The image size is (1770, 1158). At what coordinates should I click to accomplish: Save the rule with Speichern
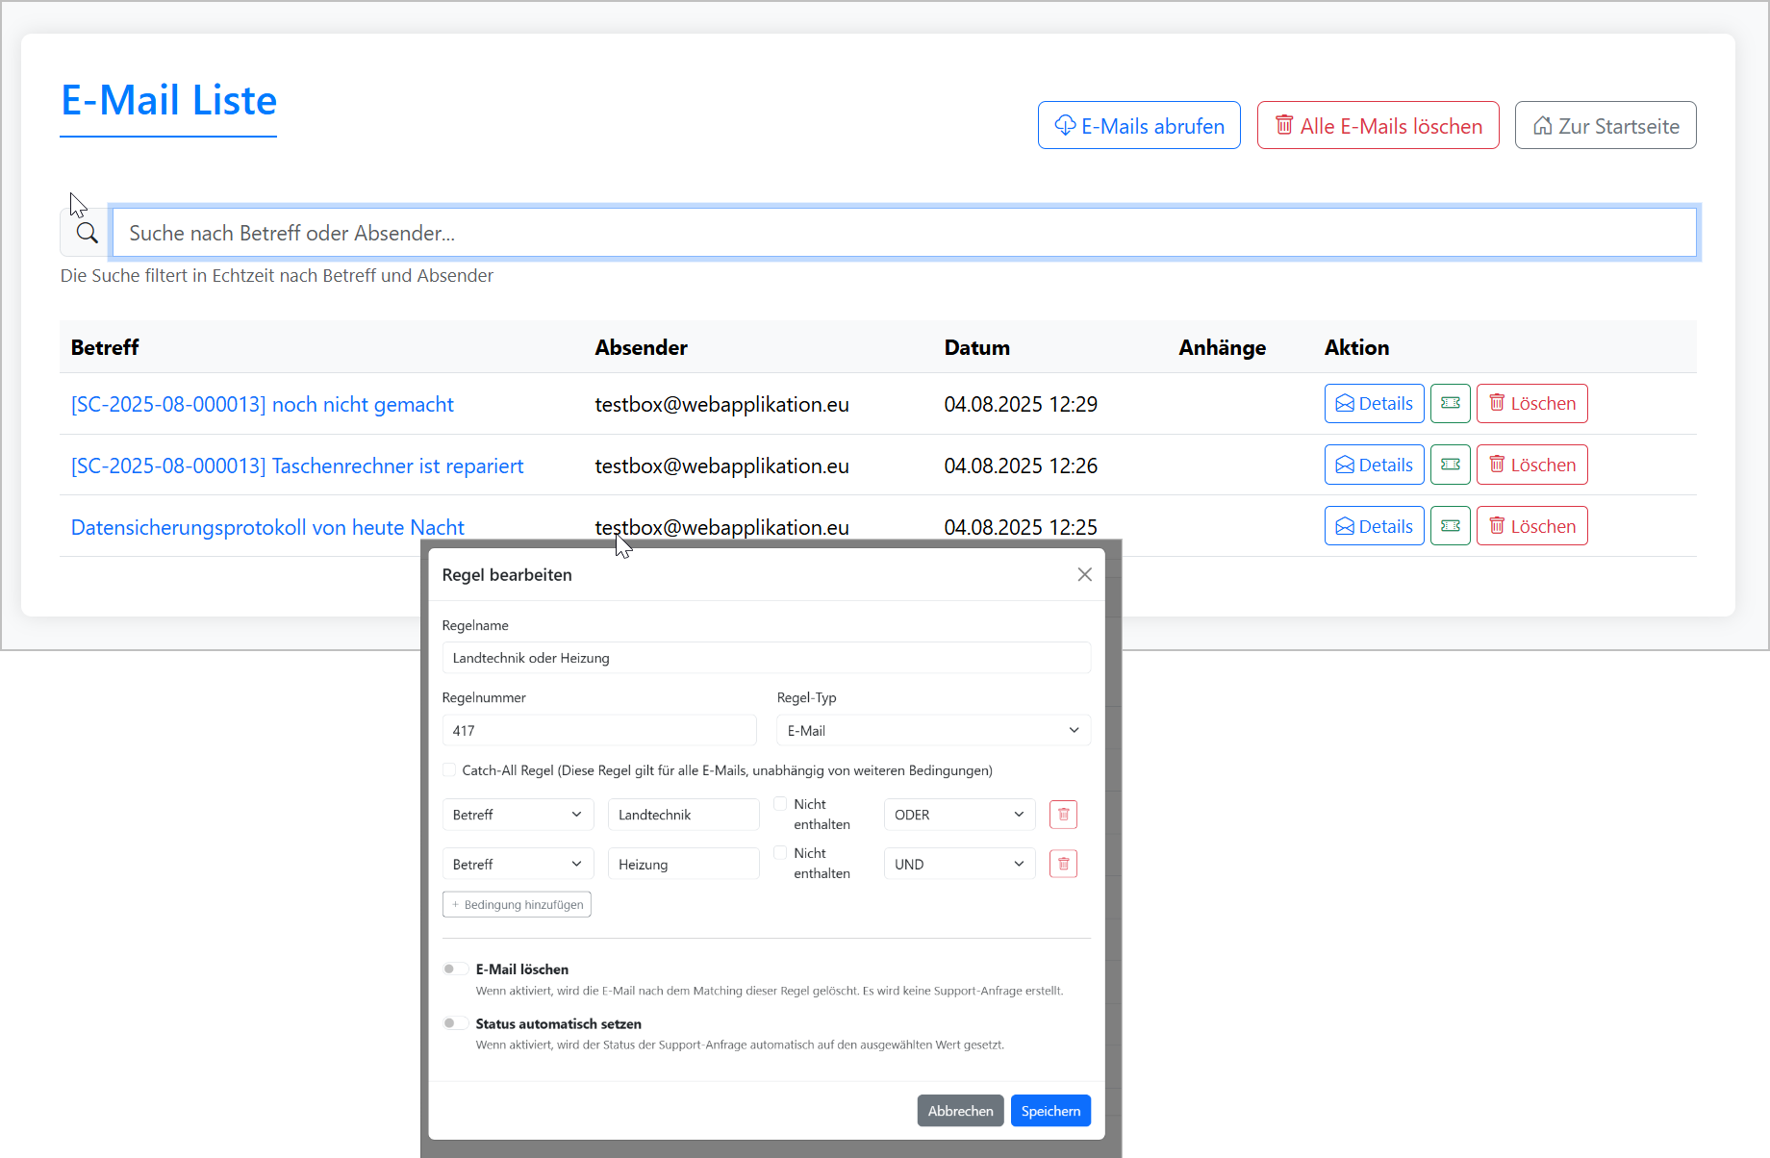(1049, 1110)
